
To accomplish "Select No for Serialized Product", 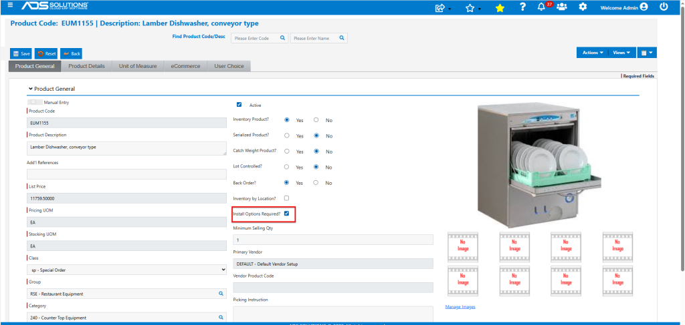I will pos(316,135).
